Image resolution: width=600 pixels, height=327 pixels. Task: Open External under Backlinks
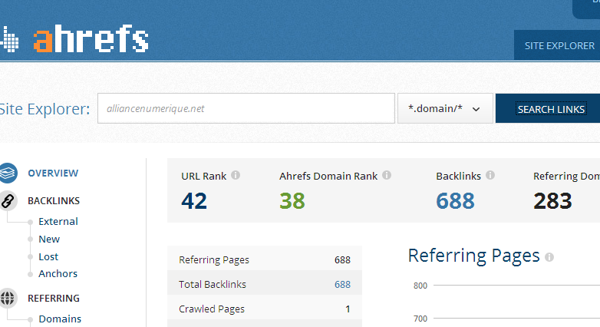click(58, 221)
